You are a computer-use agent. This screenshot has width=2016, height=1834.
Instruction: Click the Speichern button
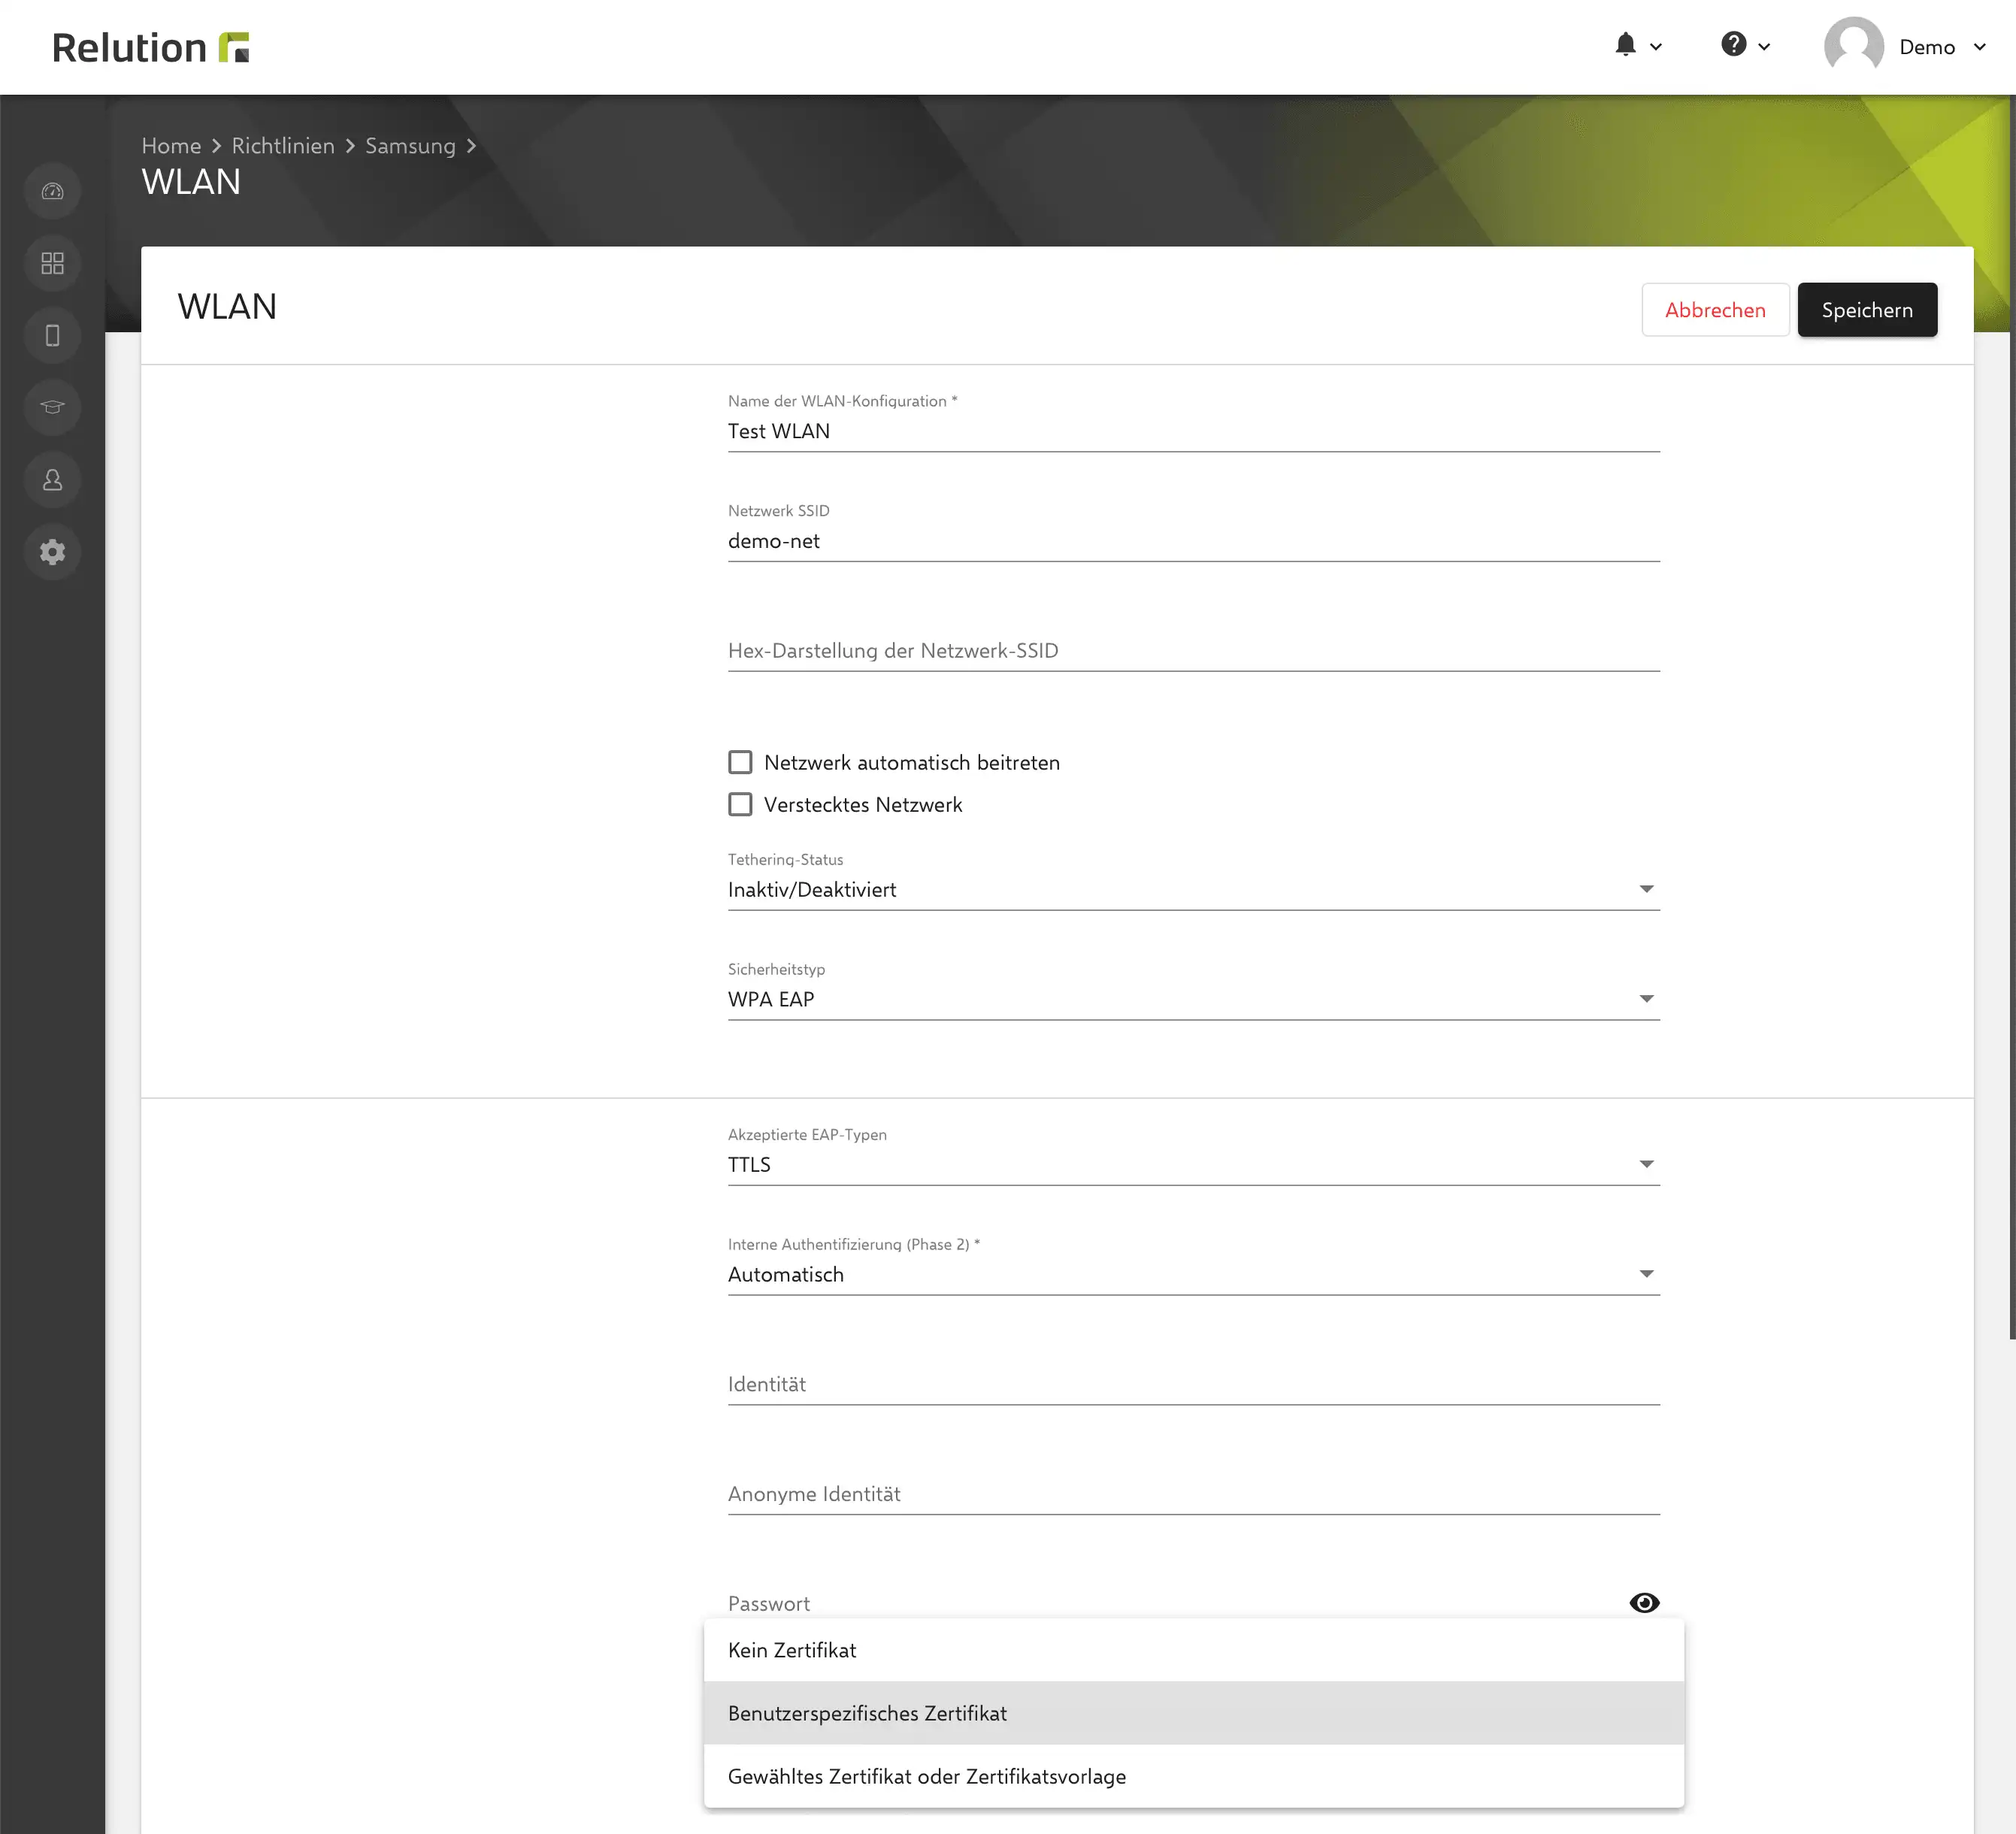1867,310
